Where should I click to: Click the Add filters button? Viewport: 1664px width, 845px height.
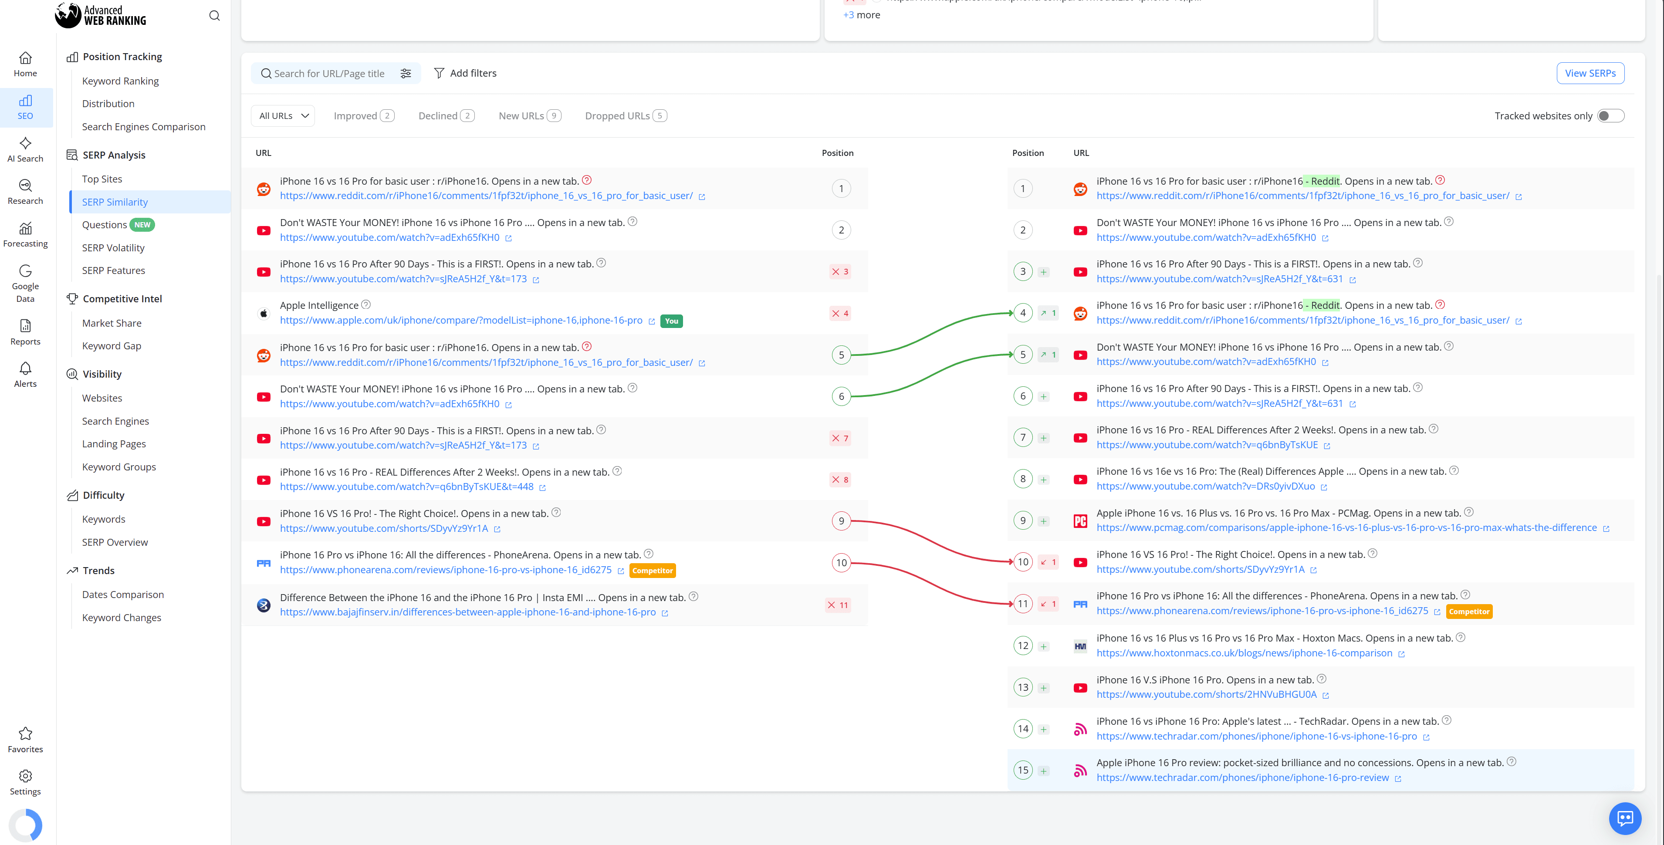[465, 73]
